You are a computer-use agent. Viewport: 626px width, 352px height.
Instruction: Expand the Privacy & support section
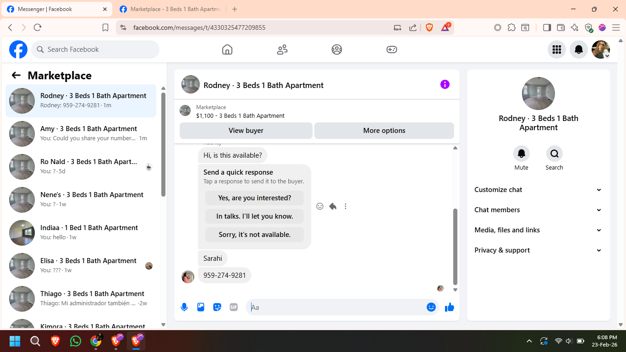coord(538,250)
